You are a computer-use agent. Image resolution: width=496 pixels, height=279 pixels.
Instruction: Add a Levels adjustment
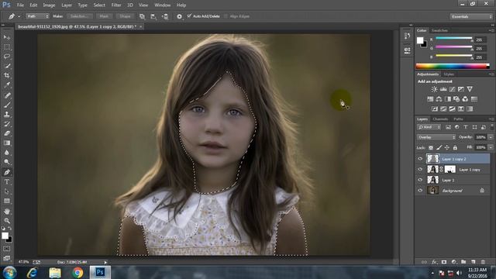click(443, 89)
